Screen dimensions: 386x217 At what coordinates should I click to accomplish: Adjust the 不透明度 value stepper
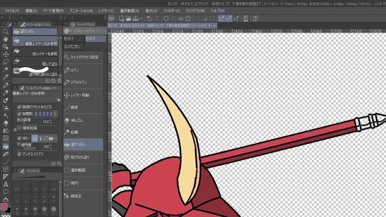pos(51,146)
